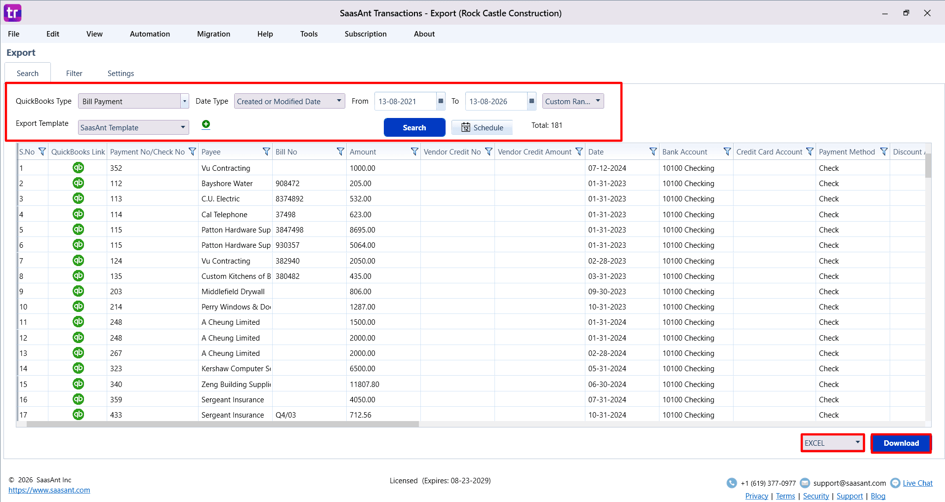
Task: Click the Schedule button
Action: coord(482,127)
